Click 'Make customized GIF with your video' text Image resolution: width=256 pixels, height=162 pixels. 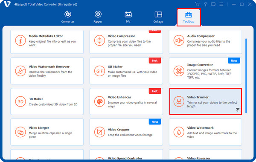pyautogui.click(x=132, y=74)
